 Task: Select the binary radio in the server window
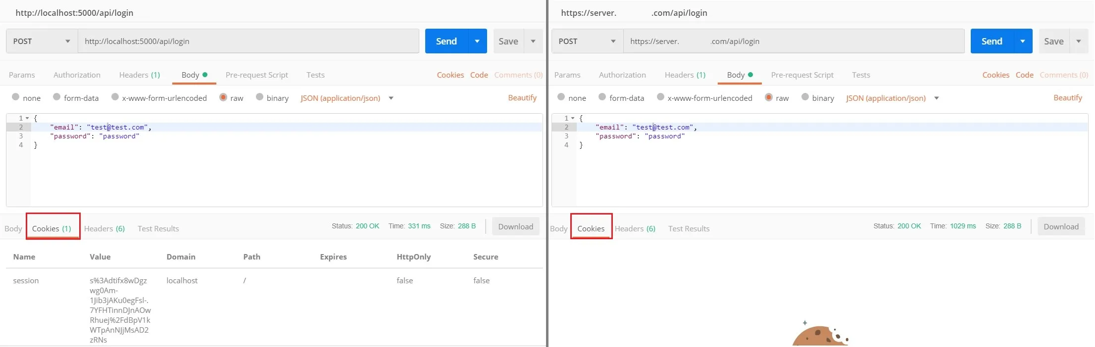[805, 97]
